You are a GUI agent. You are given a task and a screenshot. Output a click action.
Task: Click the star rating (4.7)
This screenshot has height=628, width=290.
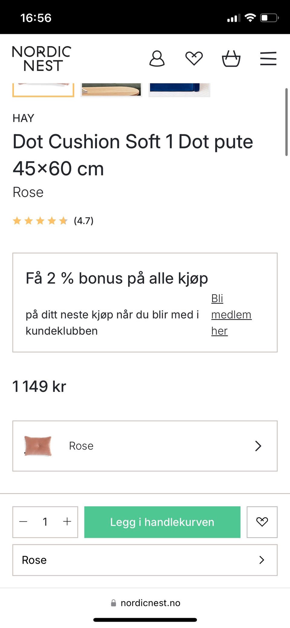click(x=53, y=221)
